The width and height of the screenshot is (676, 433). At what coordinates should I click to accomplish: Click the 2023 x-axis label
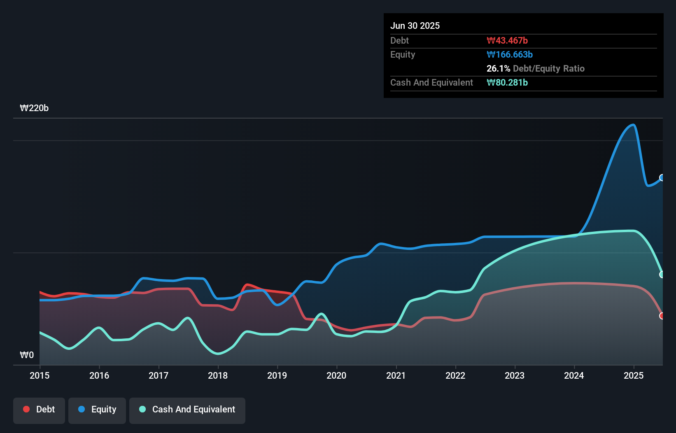point(515,375)
